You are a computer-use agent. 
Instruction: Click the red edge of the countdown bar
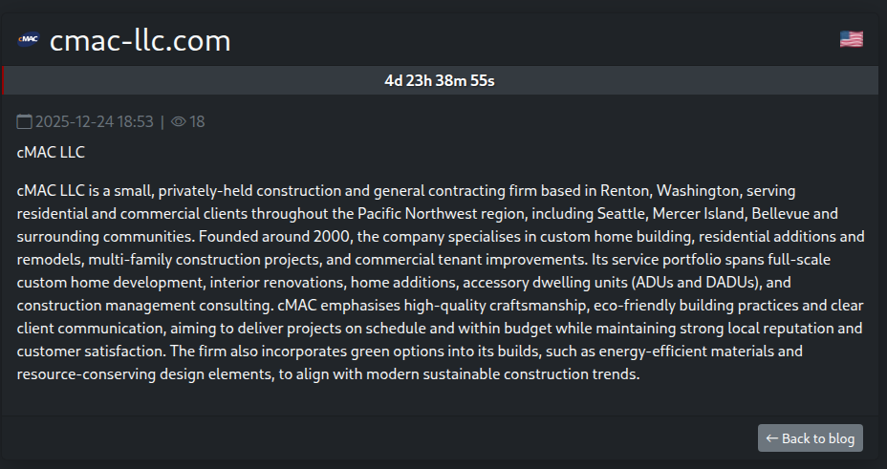tap(3, 80)
